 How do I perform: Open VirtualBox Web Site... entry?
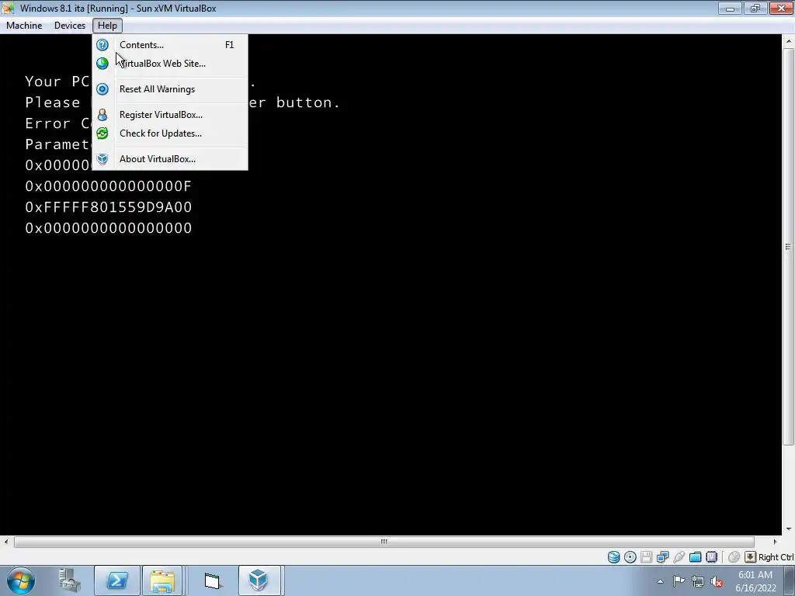pyautogui.click(x=170, y=64)
